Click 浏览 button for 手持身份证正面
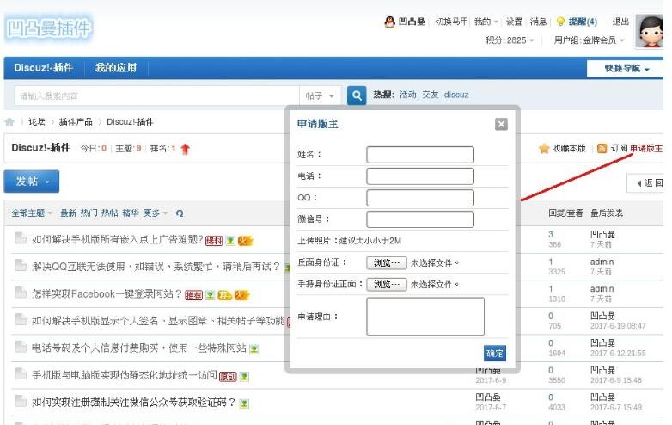 pyautogui.click(x=387, y=284)
